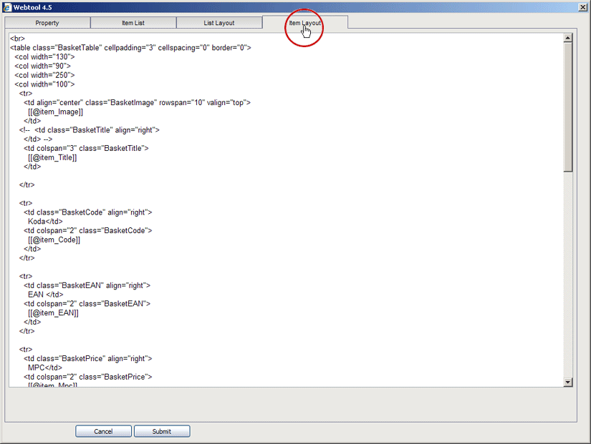Switch to the Property tab
Screen dimensions: 591x444
pos(47,23)
